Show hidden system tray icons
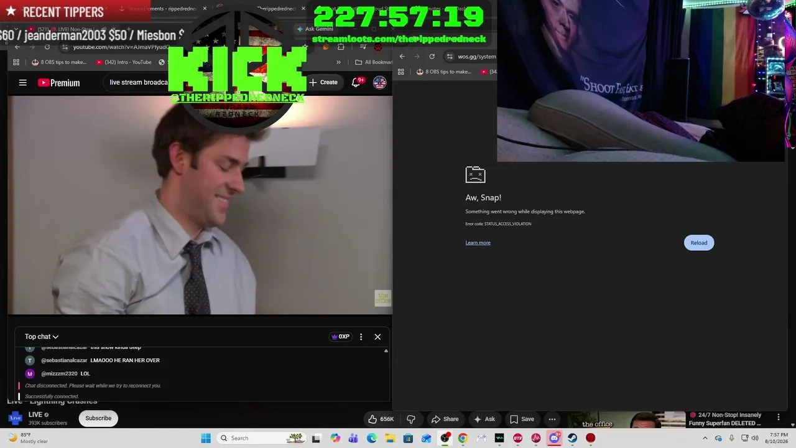This screenshot has width=796, height=448. 705,438
